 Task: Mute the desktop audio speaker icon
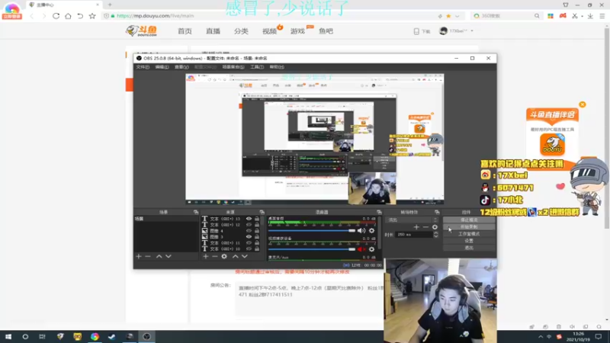click(361, 231)
